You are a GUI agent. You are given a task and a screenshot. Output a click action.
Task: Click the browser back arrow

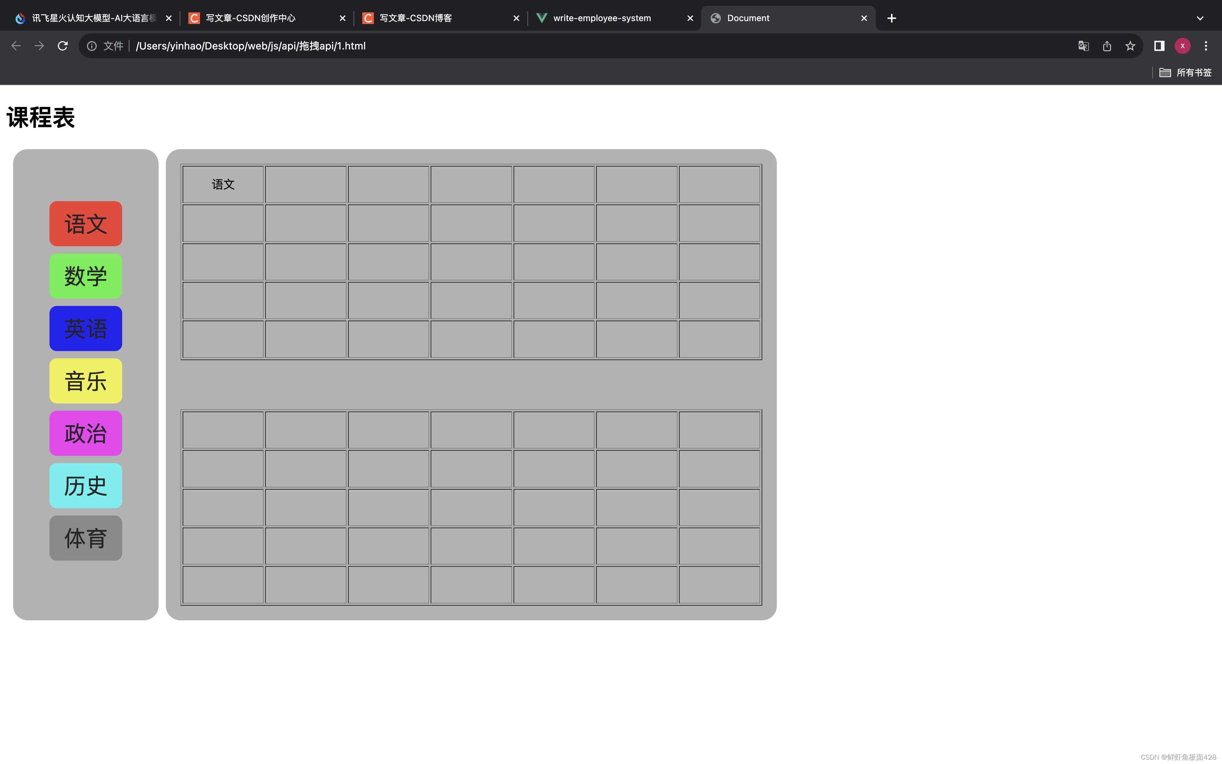click(x=16, y=46)
